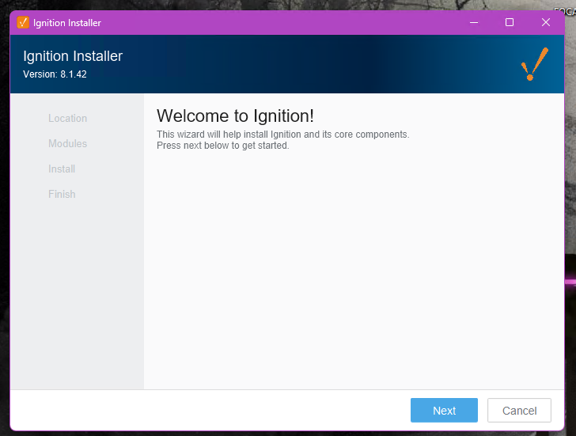
Task: Click 'This wizard will help install' line
Action: click(x=283, y=135)
